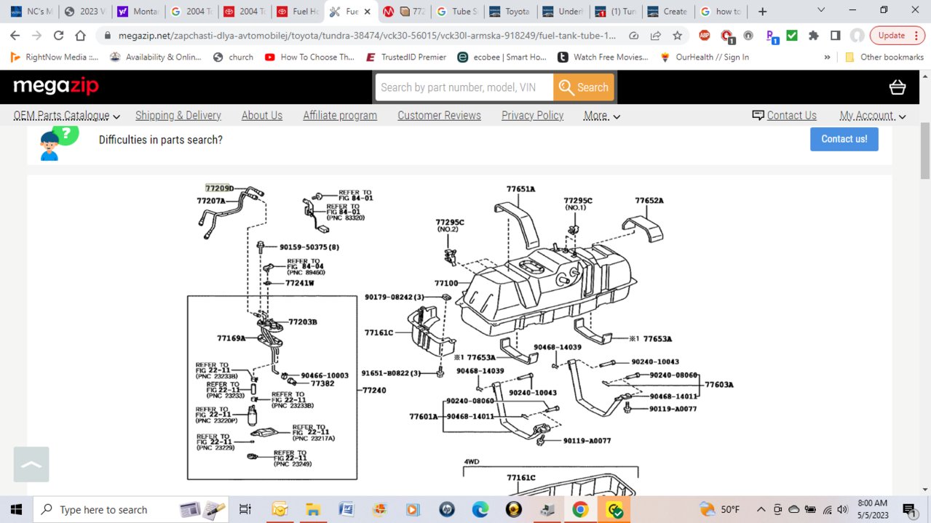Screen dimensions: 931x523
Task: Reload the current page
Action: [x=58, y=36]
